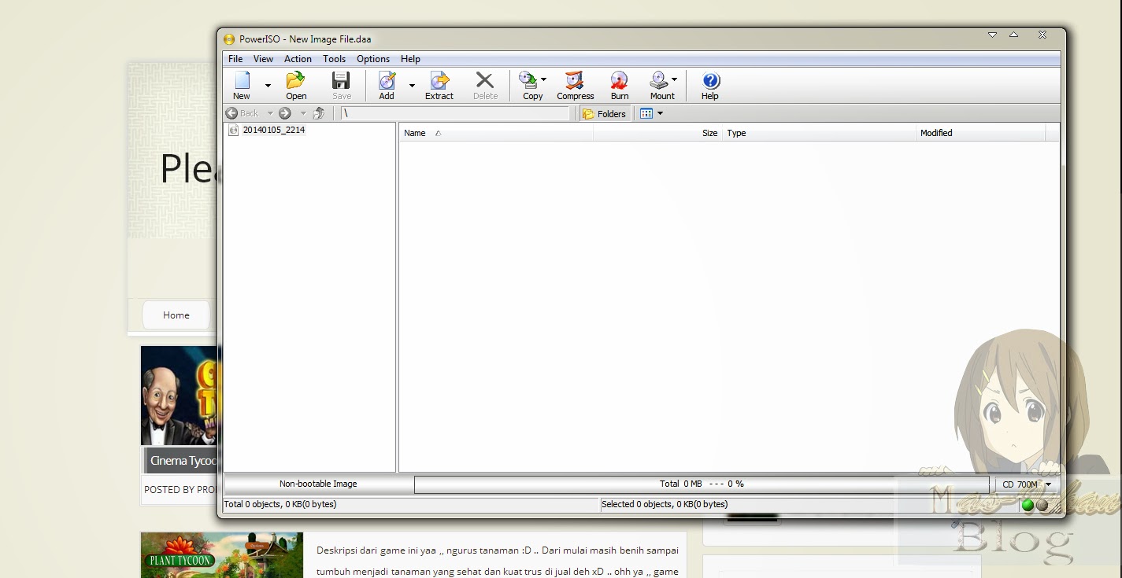Open the Plant Tycoon thumbnail on the blog
The image size is (1122, 578).
click(x=222, y=555)
